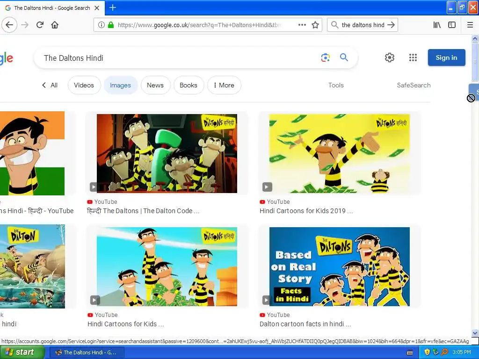Viewport: 479px width, 359px height.
Task: Click play badge on Dalton Code thumbnail
Action: click(x=94, y=187)
